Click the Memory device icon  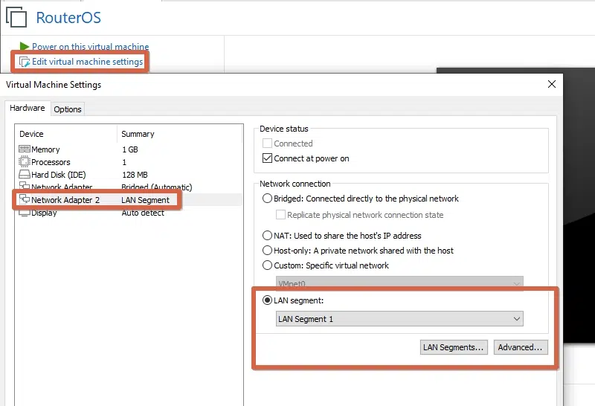(x=25, y=149)
